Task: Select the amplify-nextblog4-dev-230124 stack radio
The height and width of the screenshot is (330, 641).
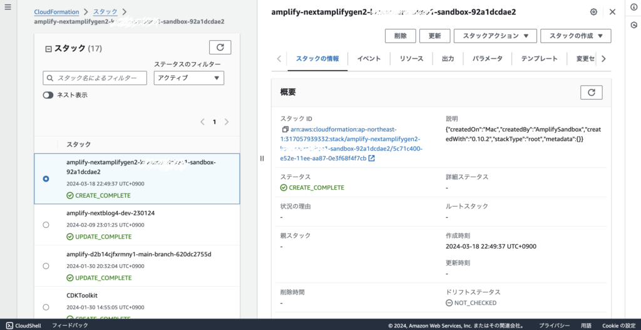Action: (46, 225)
